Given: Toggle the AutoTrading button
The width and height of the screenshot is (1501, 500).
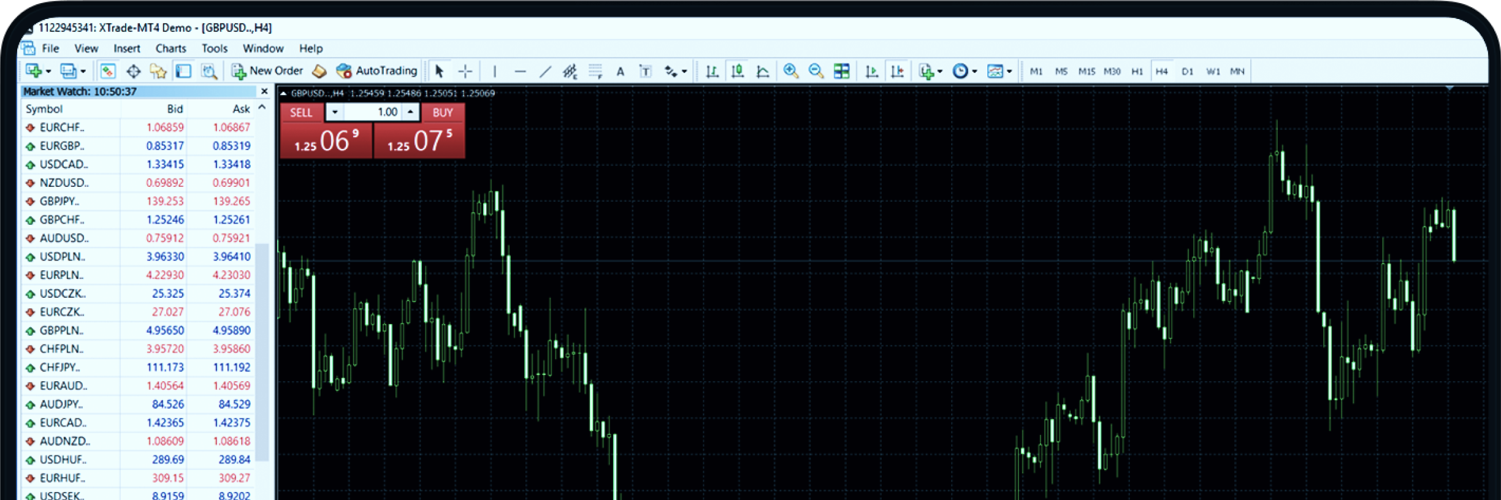Looking at the screenshot, I should [377, 71].
